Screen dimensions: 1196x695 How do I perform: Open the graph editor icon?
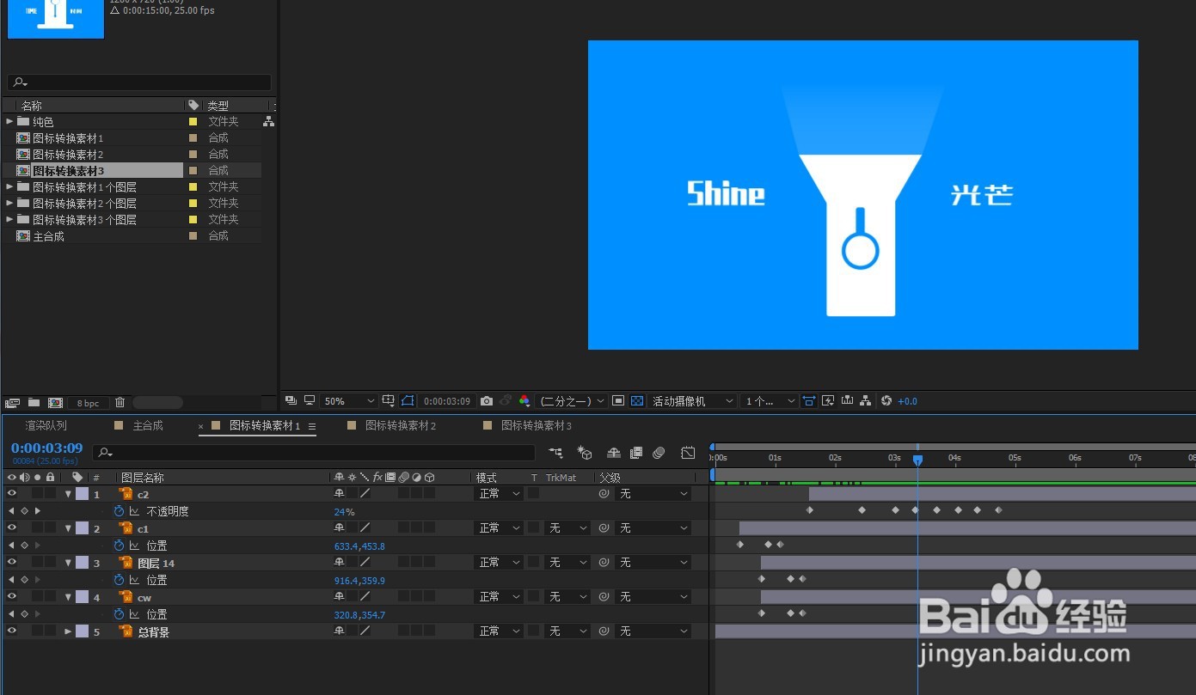point(689,452)
